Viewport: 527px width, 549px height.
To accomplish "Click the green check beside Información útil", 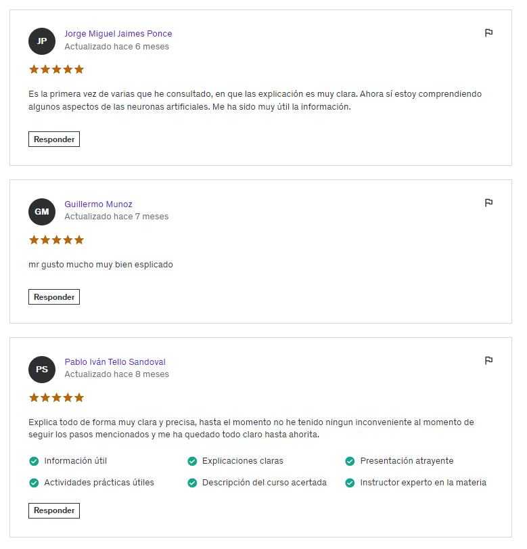I will [34, 461].
